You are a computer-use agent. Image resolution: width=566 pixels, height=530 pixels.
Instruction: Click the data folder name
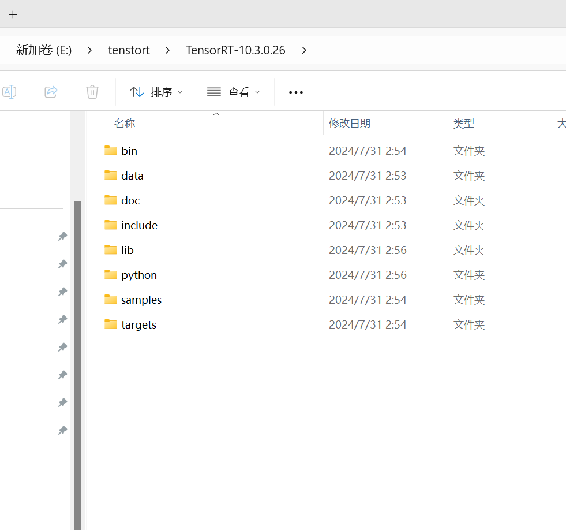click(133, 176)
